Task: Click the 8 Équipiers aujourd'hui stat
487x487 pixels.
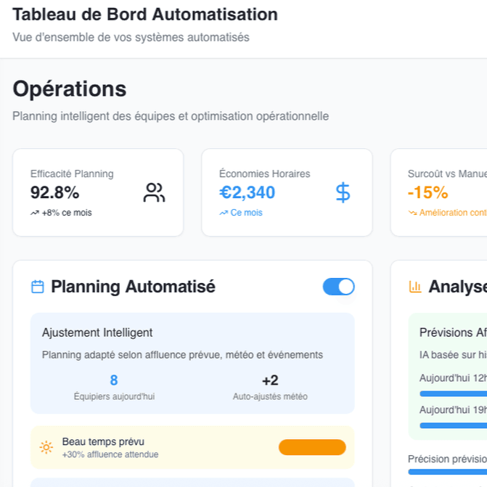Action: 114,386
